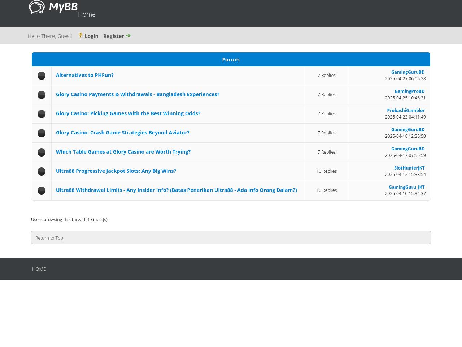Click the key icon beside Login
The width and height of the screenshot is (462, 347).
80,35
